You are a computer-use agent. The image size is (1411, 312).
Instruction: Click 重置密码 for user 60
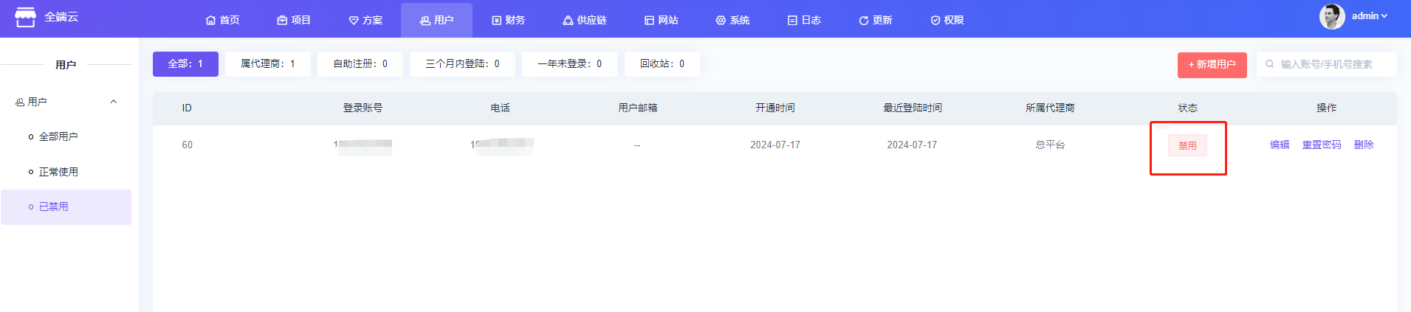[1321, 145]
